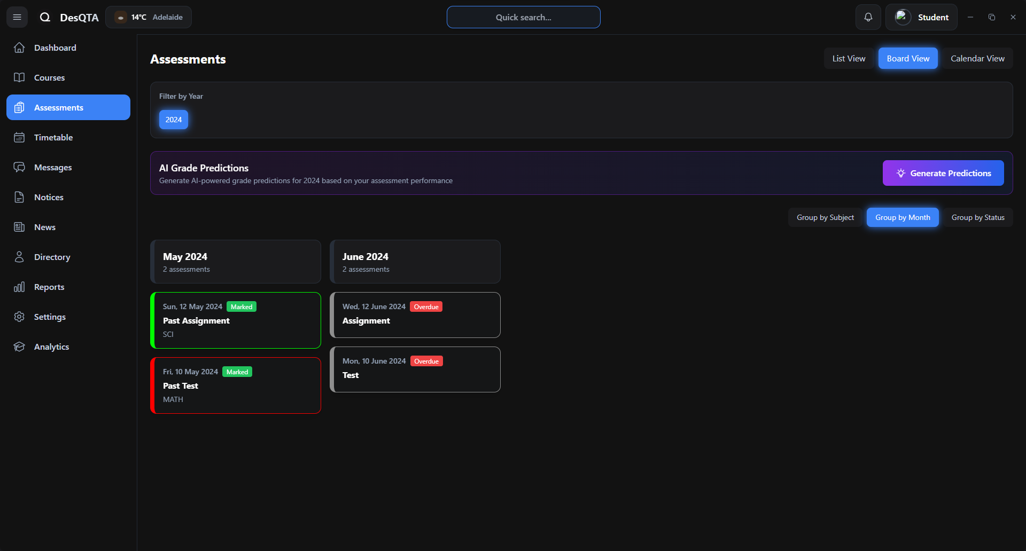This screenshot has width=1026, height=551.
Task: Toggle the hamburger sidebar menu icon
Action: 17,17
